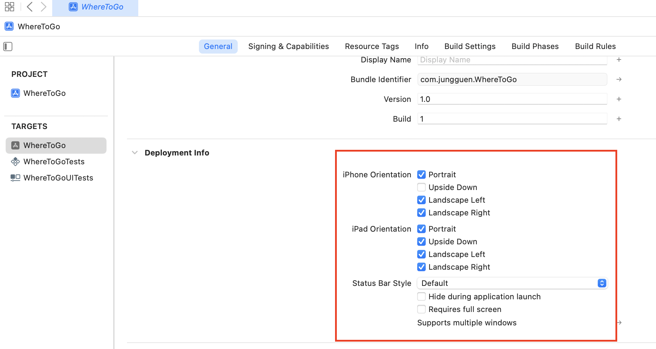The height and width of the screenshot is (349, 656).
Task: Go back with the left chevron
Action: [30, 7]
